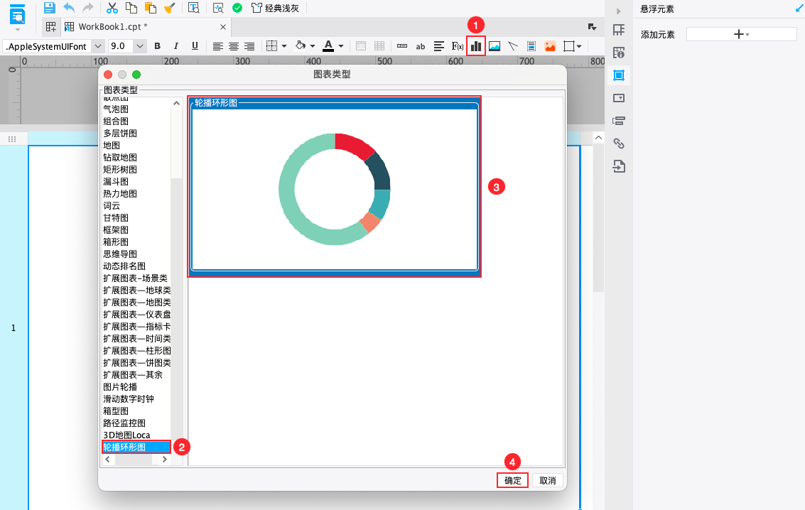Viewport: 805px width, 510px height.
Task: Click the blue dock arrow in 悬浮元素 header
Action: 799,9
